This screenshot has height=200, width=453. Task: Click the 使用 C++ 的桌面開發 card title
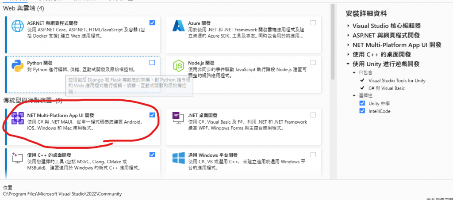point(49,155)
